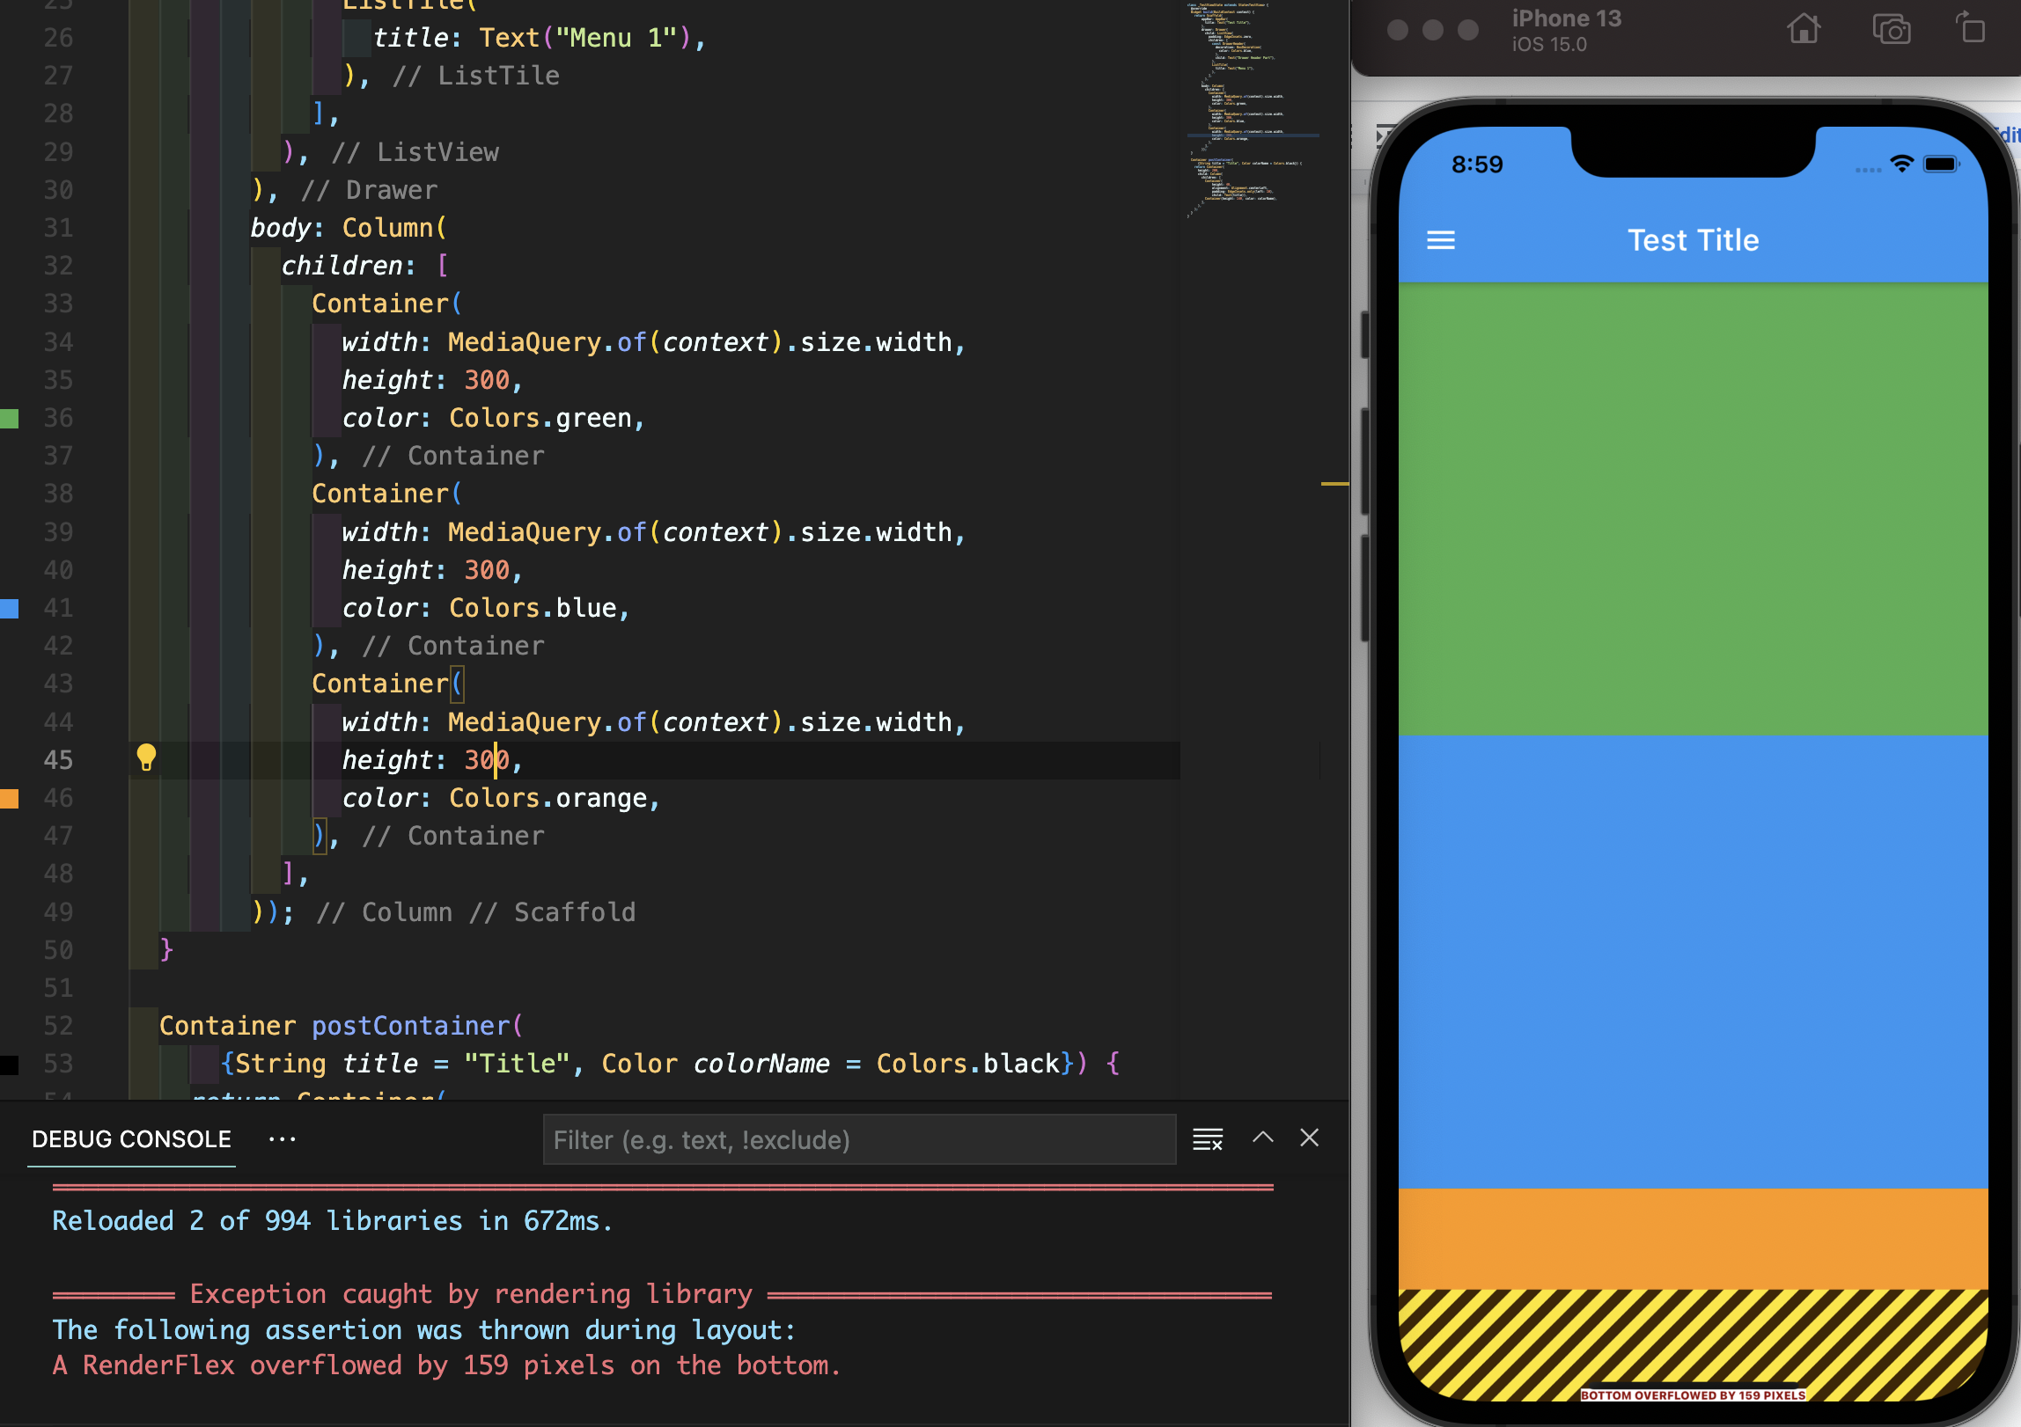Maximize the panel with the chevron-up icon

tap(1262, 1138)
